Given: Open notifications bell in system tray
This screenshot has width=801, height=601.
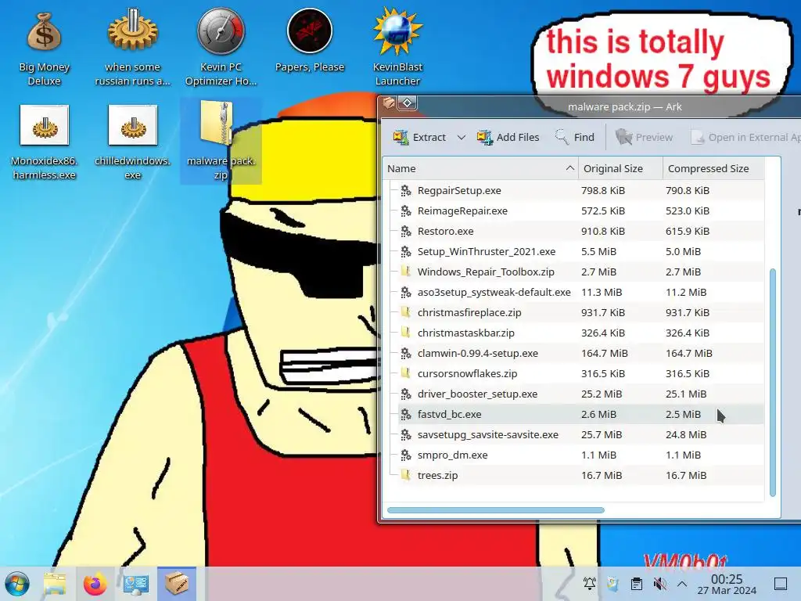Looking at the screenshot, I should pyautogui.click(x=590, y=583).
